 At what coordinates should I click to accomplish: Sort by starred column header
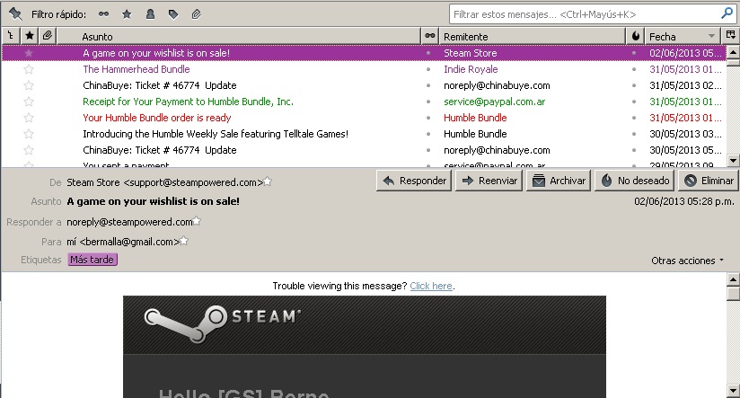point(30,36)
